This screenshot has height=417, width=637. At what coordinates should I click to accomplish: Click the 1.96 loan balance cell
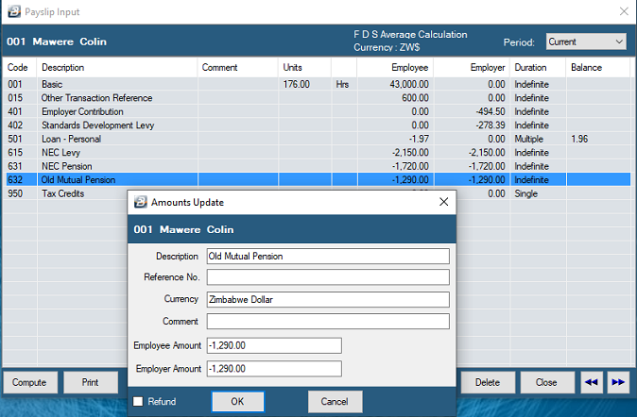[x=579, y=139]
